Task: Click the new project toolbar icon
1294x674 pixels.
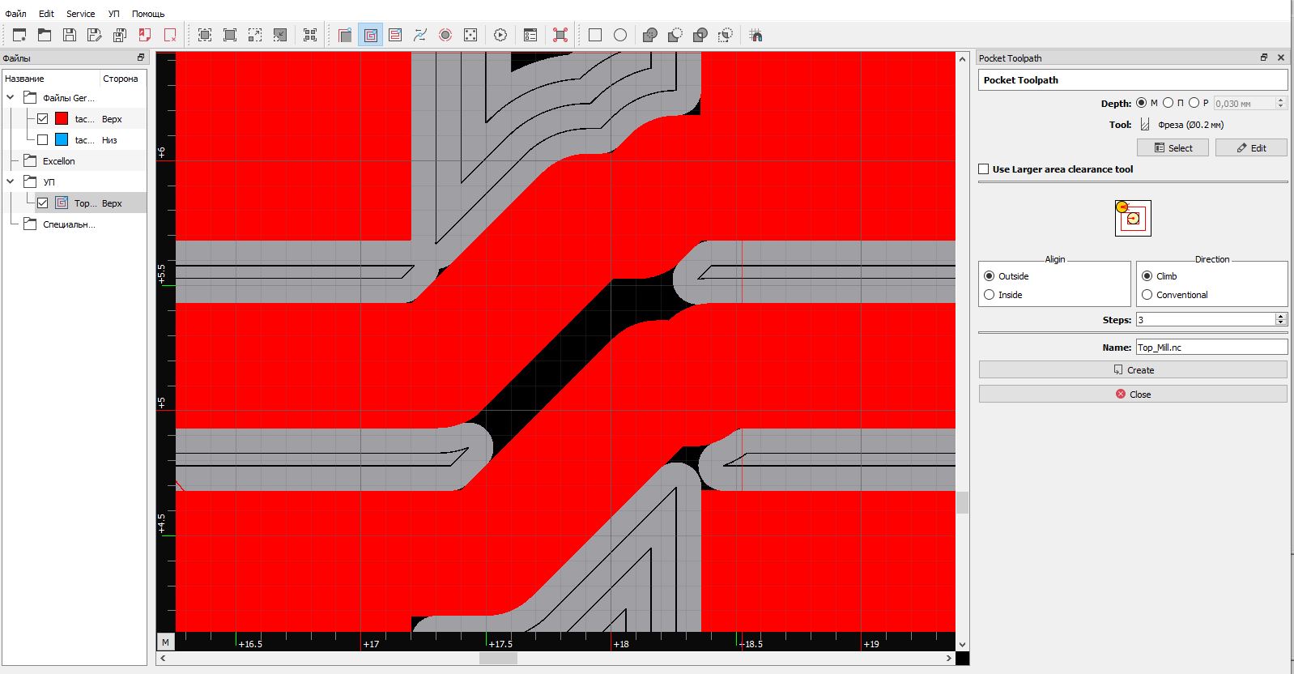Action: 19,35
